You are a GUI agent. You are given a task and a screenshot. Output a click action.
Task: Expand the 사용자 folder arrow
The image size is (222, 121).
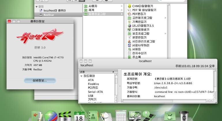tap(122, 6)
